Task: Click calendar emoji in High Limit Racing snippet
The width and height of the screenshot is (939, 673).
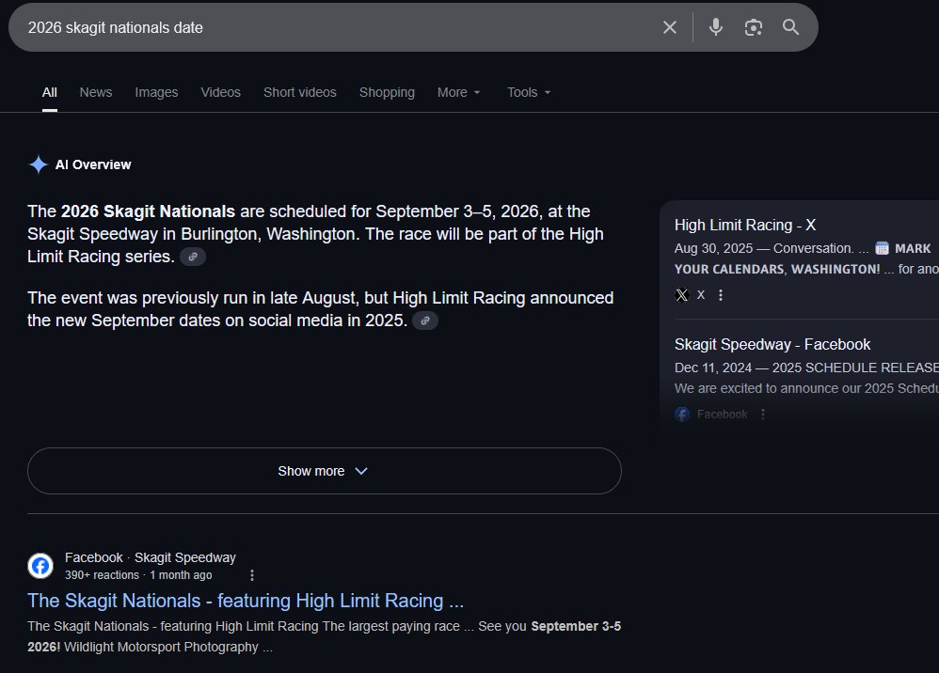Action: [x=882, y=248]
